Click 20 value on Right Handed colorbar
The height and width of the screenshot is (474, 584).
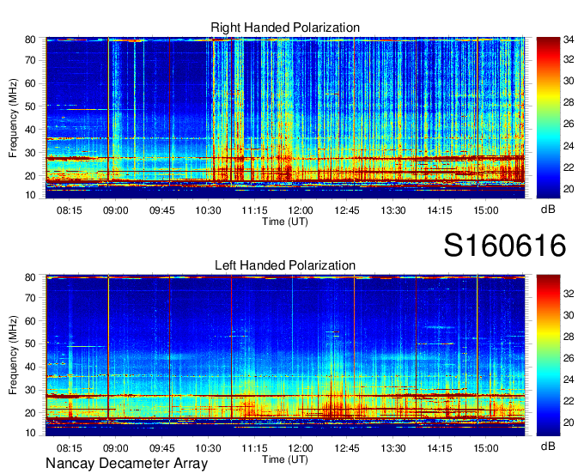[x=569, y=189]
